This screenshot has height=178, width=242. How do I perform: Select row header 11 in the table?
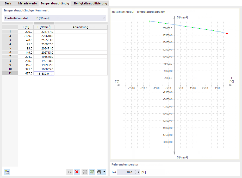(10, 73)
